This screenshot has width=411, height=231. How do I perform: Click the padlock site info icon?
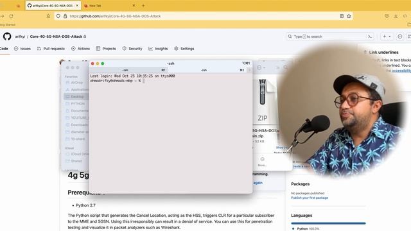[x=66, y=16]
